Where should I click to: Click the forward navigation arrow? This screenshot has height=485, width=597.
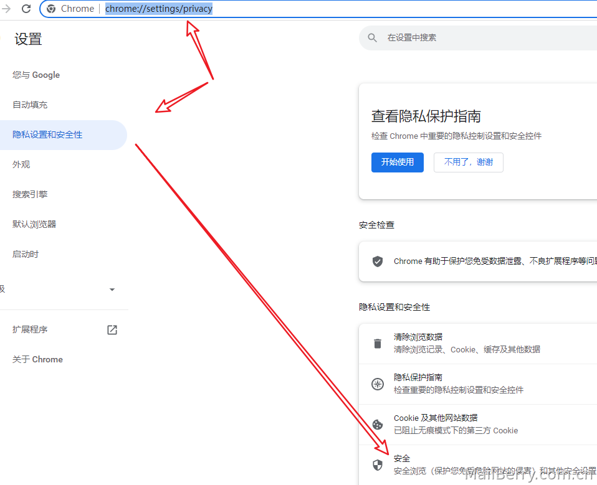point(6,8)
